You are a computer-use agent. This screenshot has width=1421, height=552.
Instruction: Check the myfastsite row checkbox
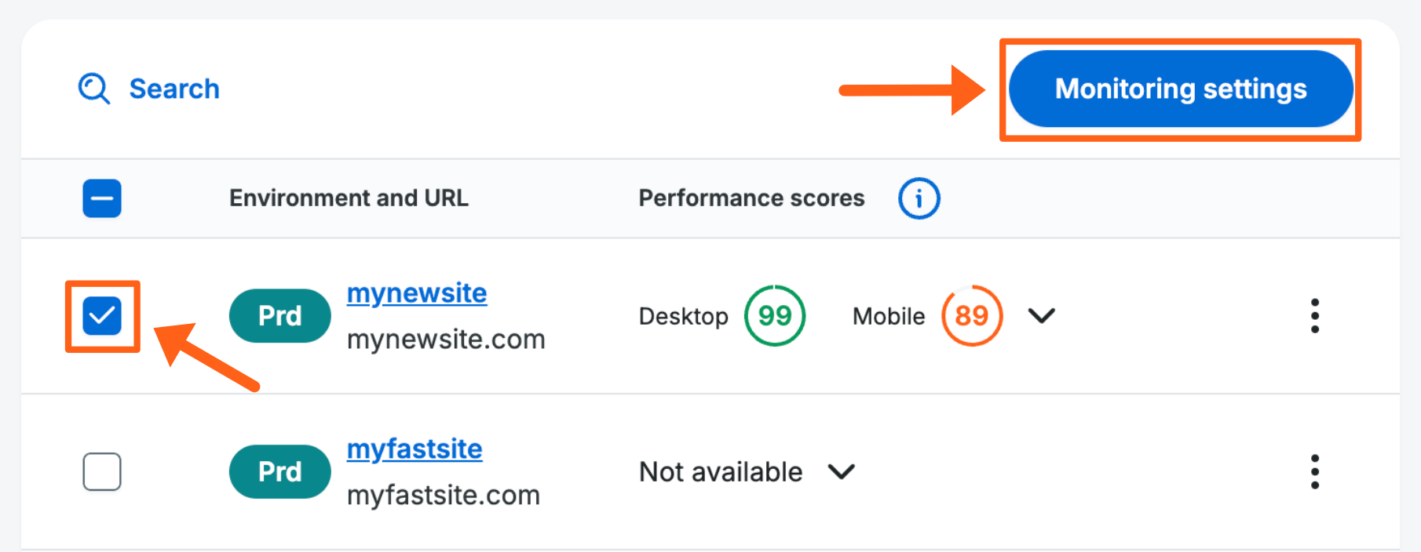coord(101,471)
